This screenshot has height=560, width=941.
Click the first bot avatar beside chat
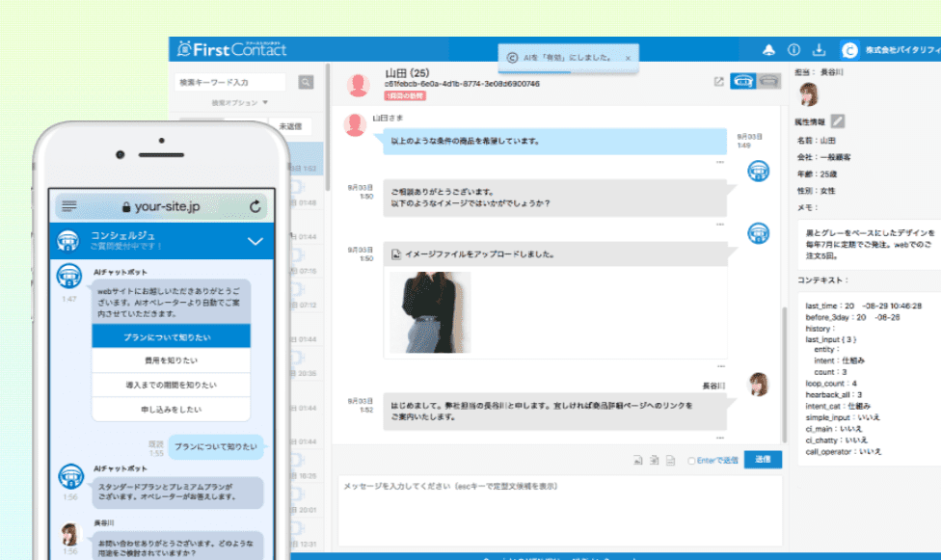[x=758, y=171]
